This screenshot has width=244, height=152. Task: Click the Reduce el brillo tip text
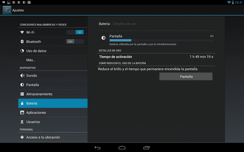148,69
